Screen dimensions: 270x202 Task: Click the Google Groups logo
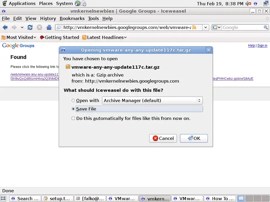pyautogui.click(x=18, y=45)
